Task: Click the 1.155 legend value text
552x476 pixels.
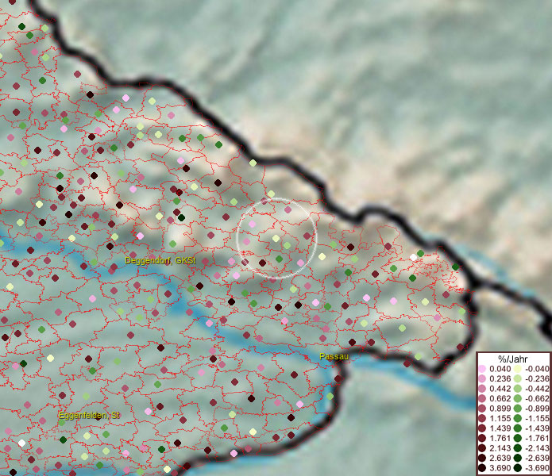Action: [x=500, y=418]
